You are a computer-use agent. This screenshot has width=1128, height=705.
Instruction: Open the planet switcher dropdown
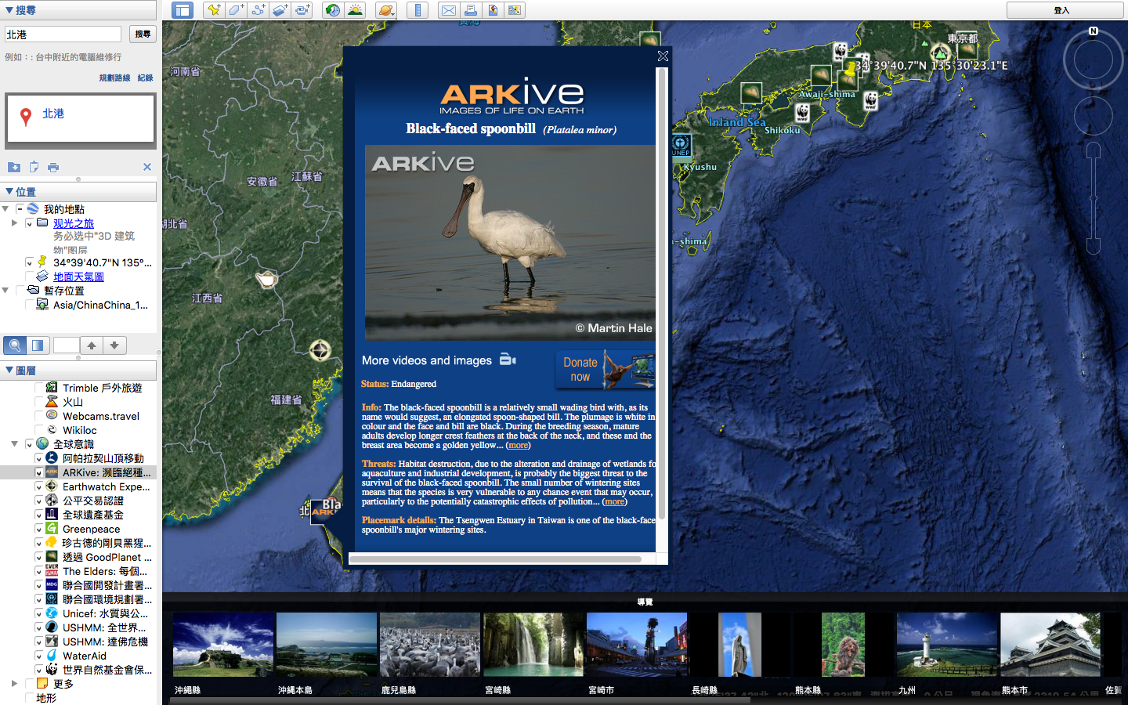coord(386,10)
